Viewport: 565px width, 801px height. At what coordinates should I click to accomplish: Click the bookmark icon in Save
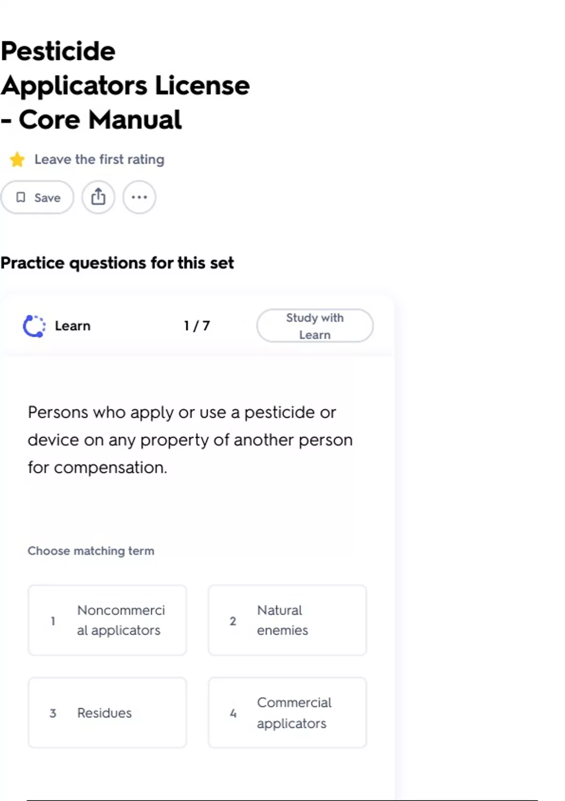coord(21,197)
